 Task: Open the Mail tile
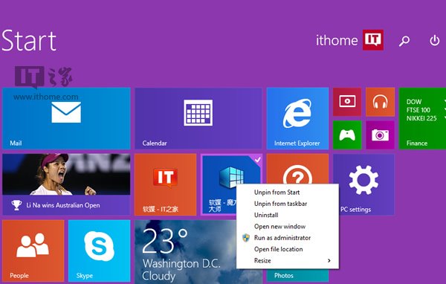(x=66, y=118)
